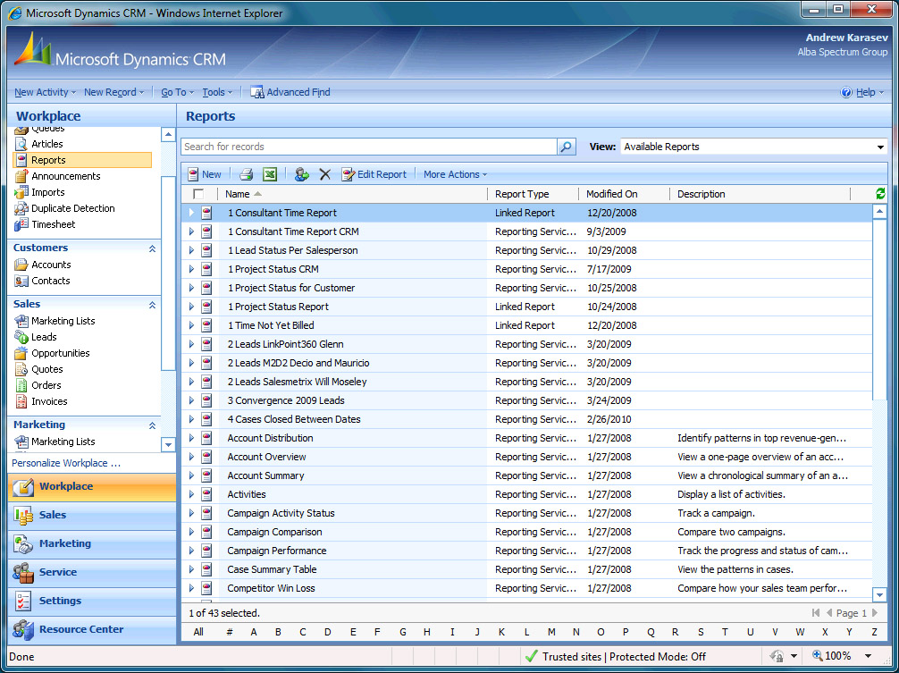Filter reports by All

[198, 632]
